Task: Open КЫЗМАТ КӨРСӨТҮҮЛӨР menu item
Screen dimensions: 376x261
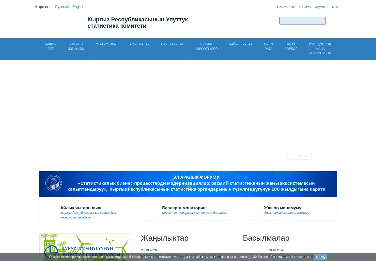Action: pyautogui.click(x=206, y=46)
